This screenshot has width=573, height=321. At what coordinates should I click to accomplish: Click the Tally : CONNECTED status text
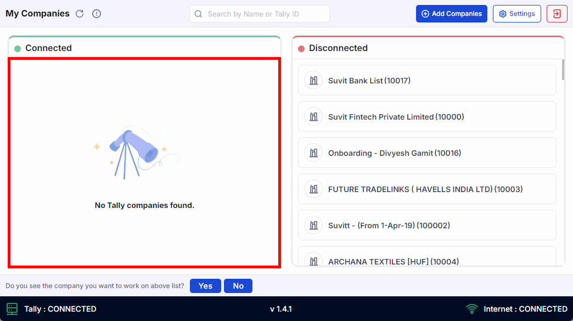[x=60, y=309]
